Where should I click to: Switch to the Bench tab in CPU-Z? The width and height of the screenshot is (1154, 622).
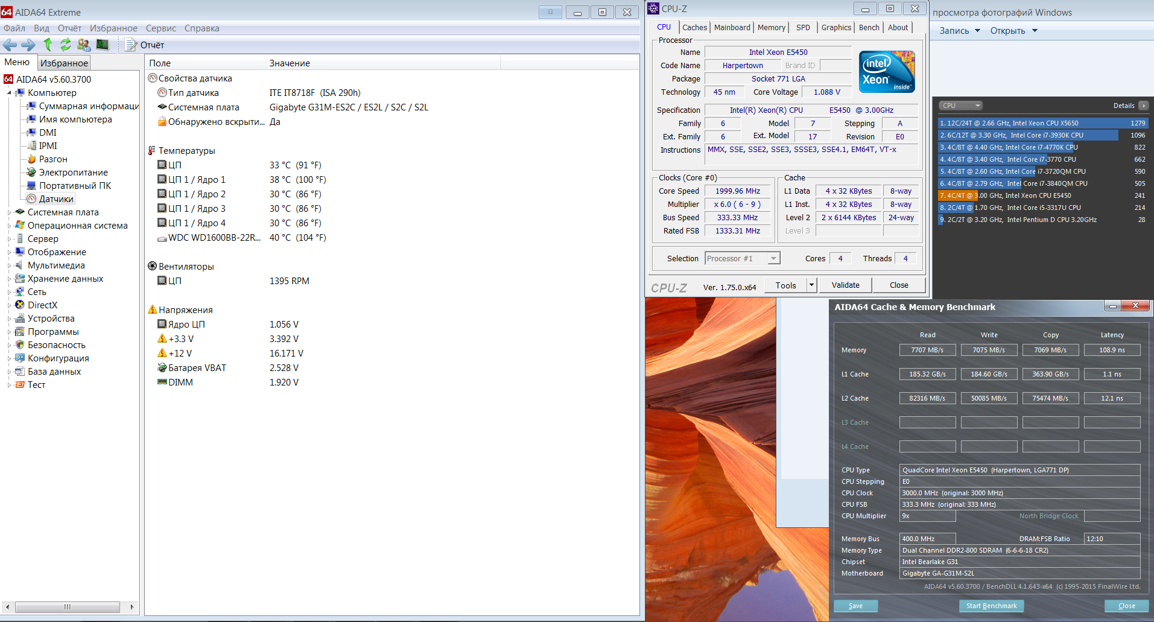869,27
